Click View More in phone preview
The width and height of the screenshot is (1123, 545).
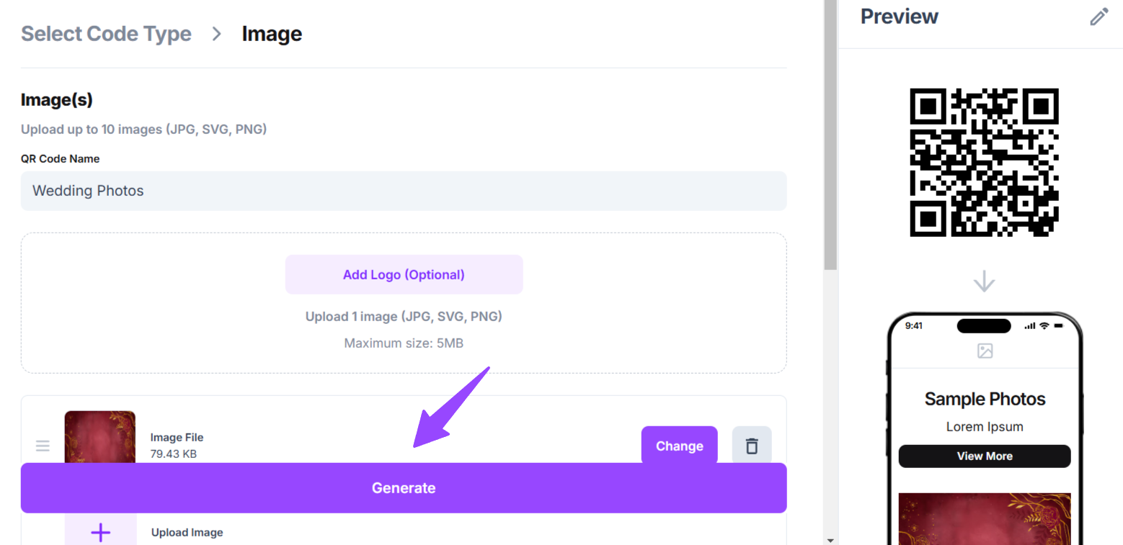click(x=985, y=456)
